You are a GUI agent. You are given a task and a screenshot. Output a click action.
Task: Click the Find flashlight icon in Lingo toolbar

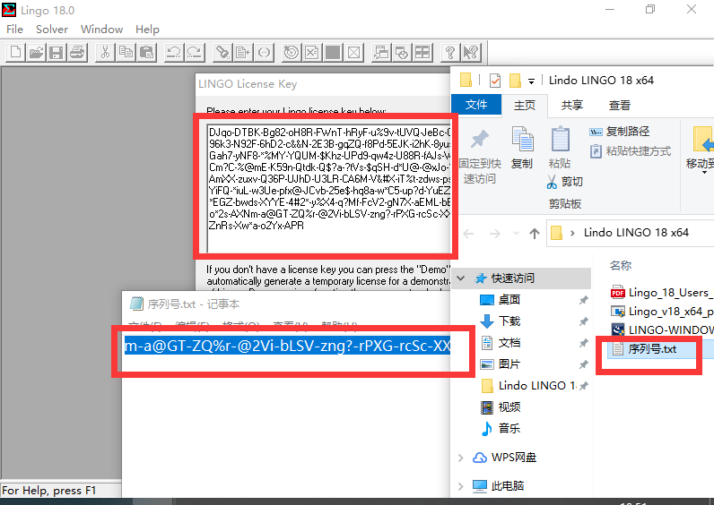(x=222, y=52)
